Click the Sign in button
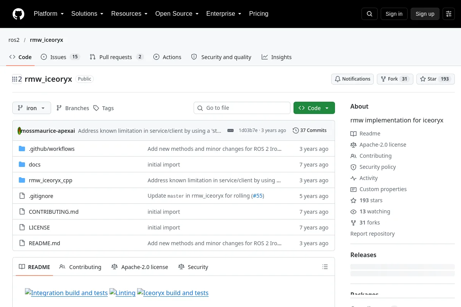Screen dimensions: 461x307 394,14
